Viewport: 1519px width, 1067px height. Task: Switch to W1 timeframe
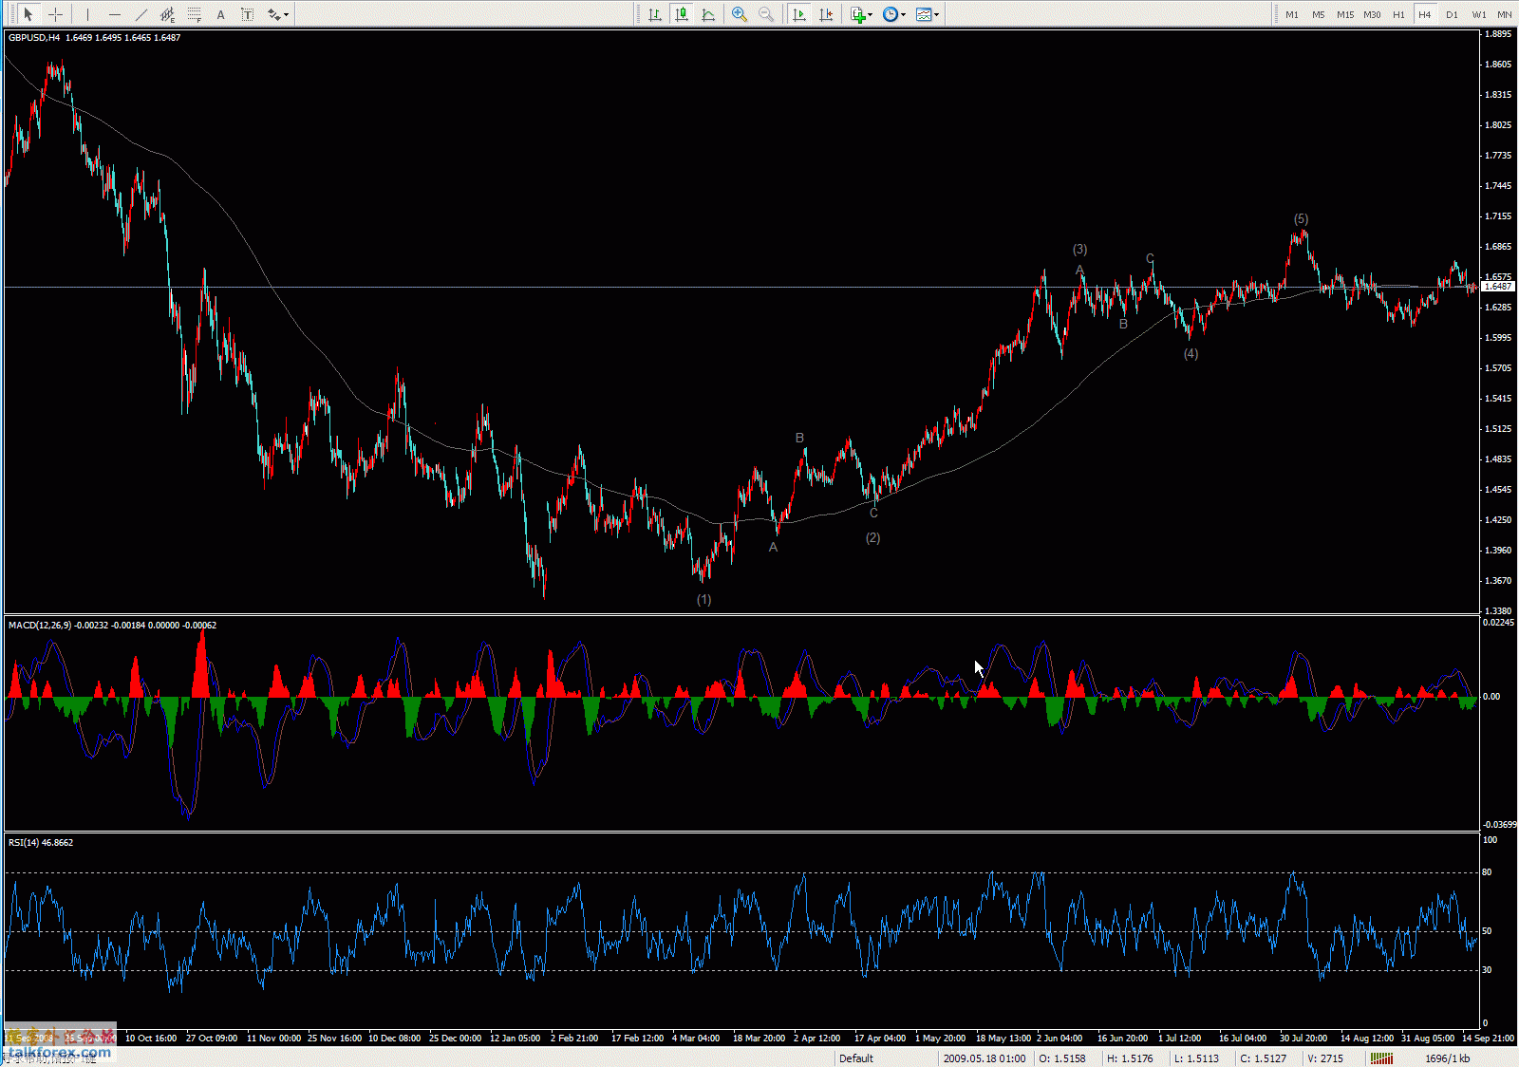coord(1479,14)
